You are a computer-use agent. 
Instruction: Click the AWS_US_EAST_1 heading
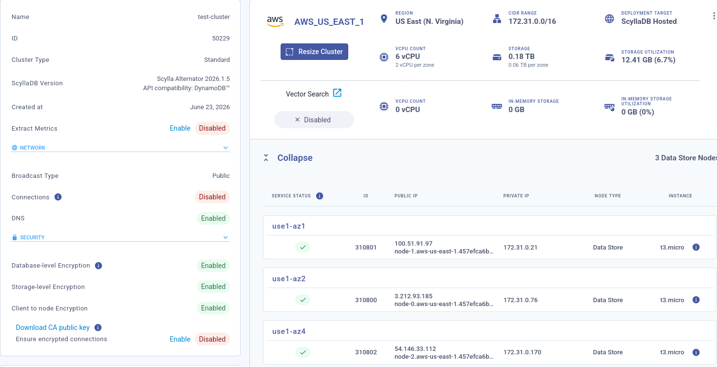[329, 22]
